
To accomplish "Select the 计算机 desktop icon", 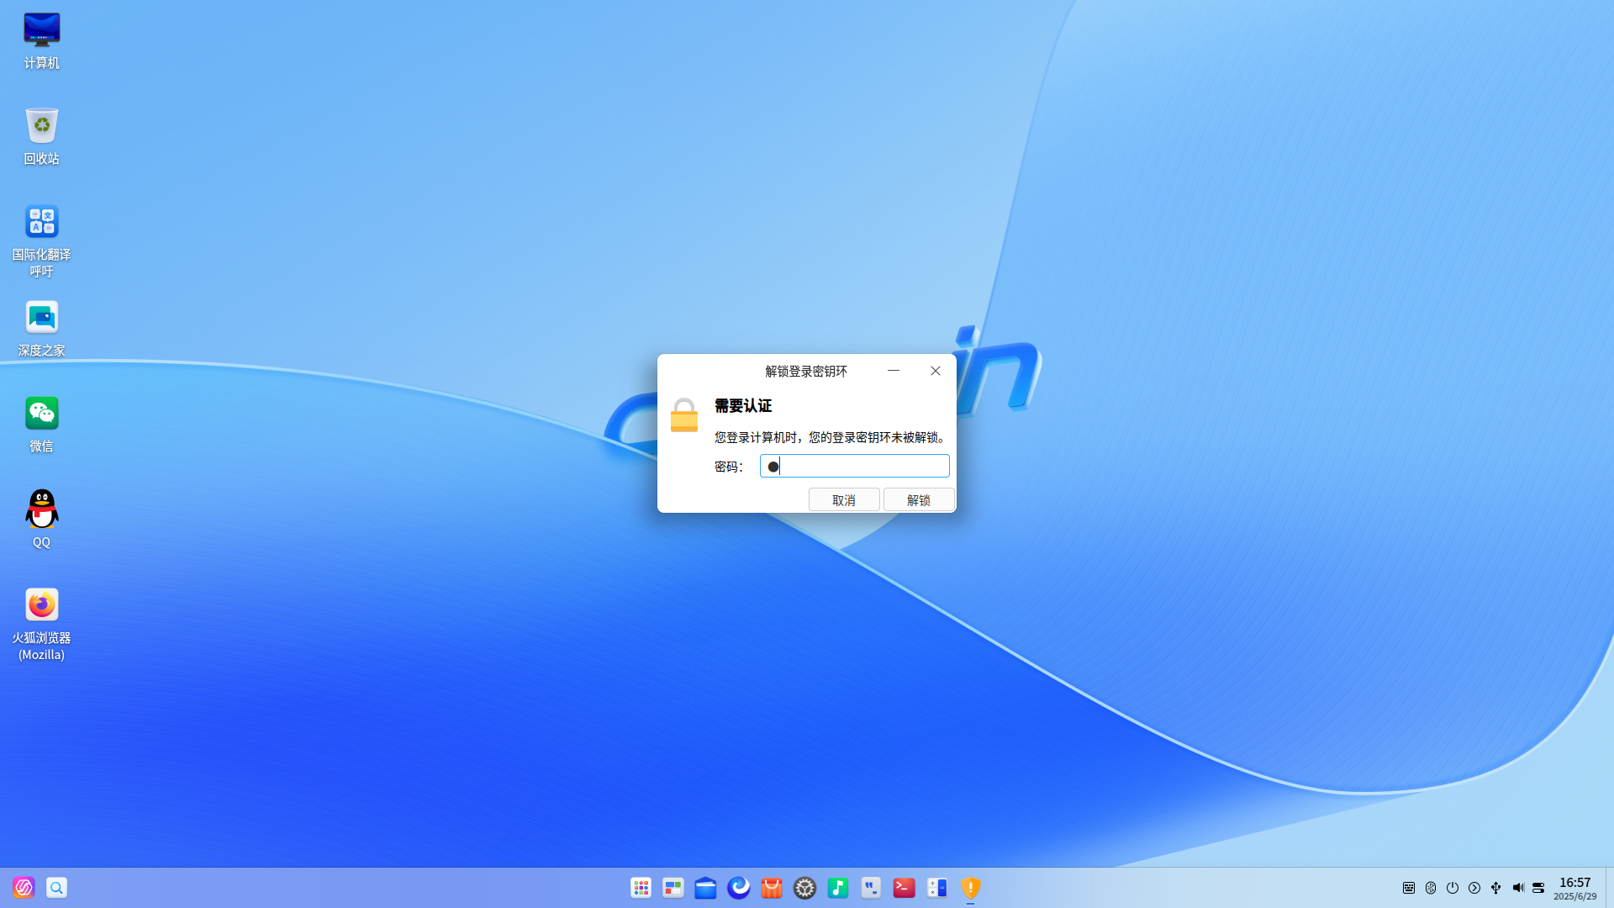I will coord(41,41).
